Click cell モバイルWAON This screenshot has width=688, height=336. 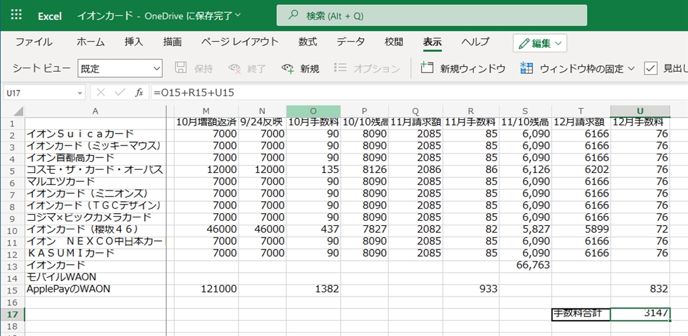point(95,277)
